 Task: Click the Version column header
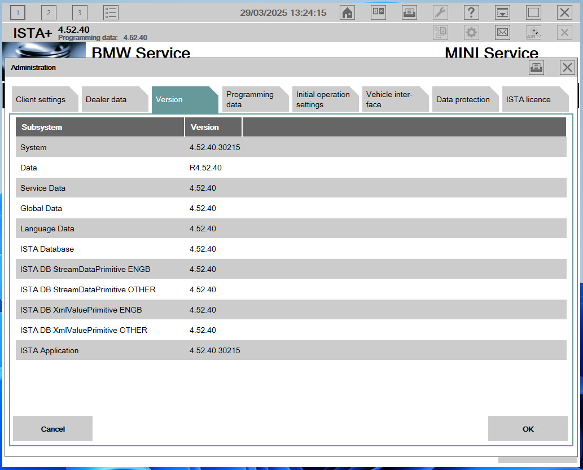[x=204, y=126]
